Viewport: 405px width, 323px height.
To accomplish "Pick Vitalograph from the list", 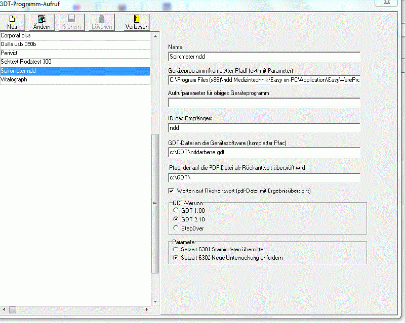I will pyautogui.click(x=75, y=79).
